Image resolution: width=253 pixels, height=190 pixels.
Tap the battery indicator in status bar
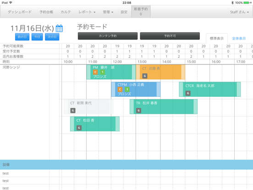coord(247,3)
